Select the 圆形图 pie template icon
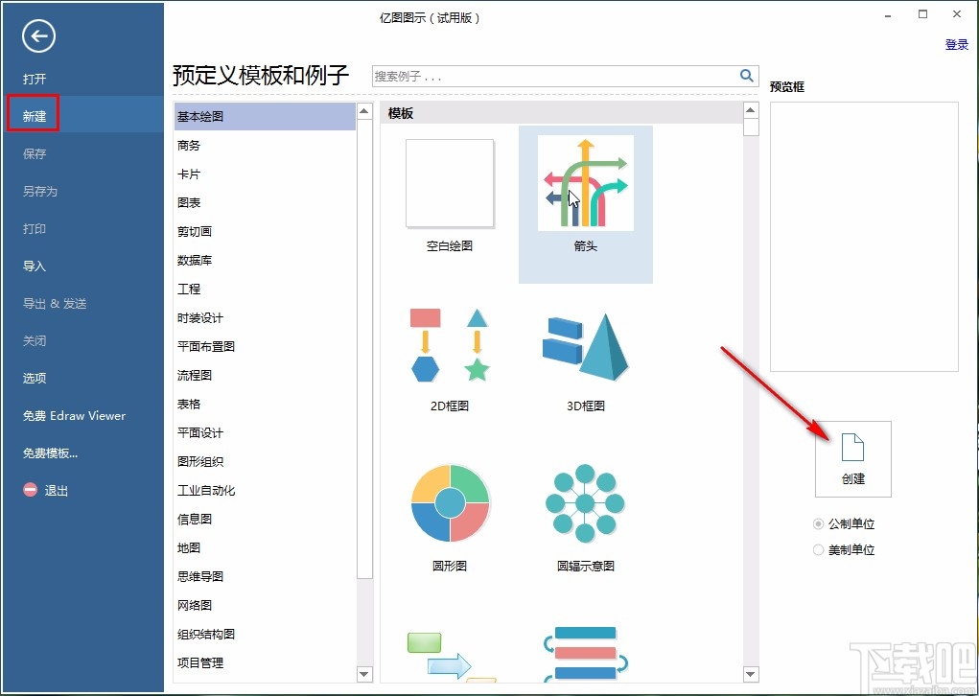979x696 pixels. (450, 502)
